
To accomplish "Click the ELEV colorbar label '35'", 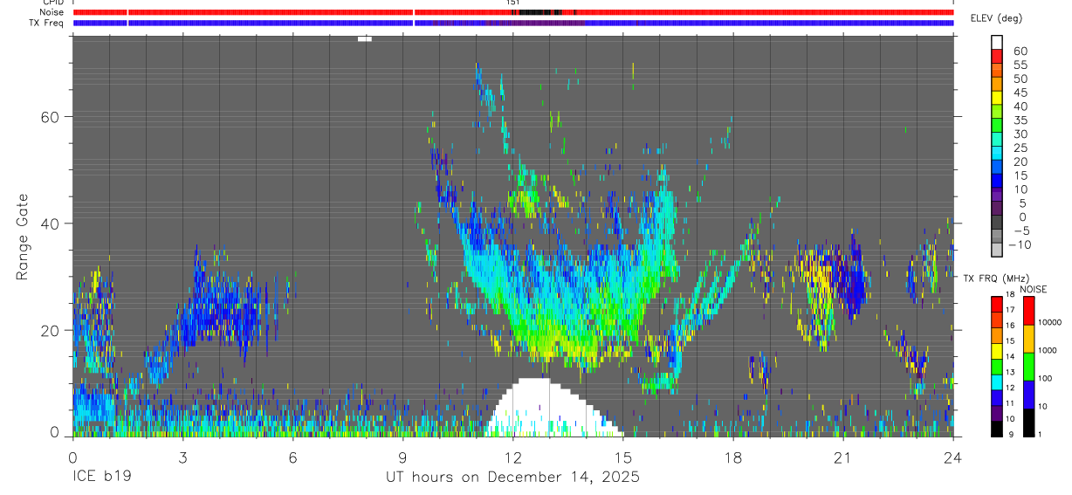I will pyautogui.click(x=1020, y=120).
